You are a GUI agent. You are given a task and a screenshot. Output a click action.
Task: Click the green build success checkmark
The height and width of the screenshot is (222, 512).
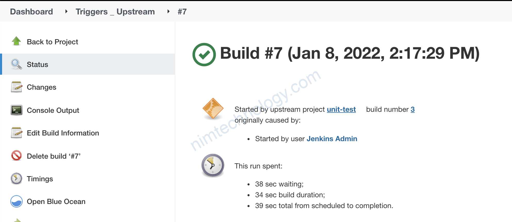[204, 53]
